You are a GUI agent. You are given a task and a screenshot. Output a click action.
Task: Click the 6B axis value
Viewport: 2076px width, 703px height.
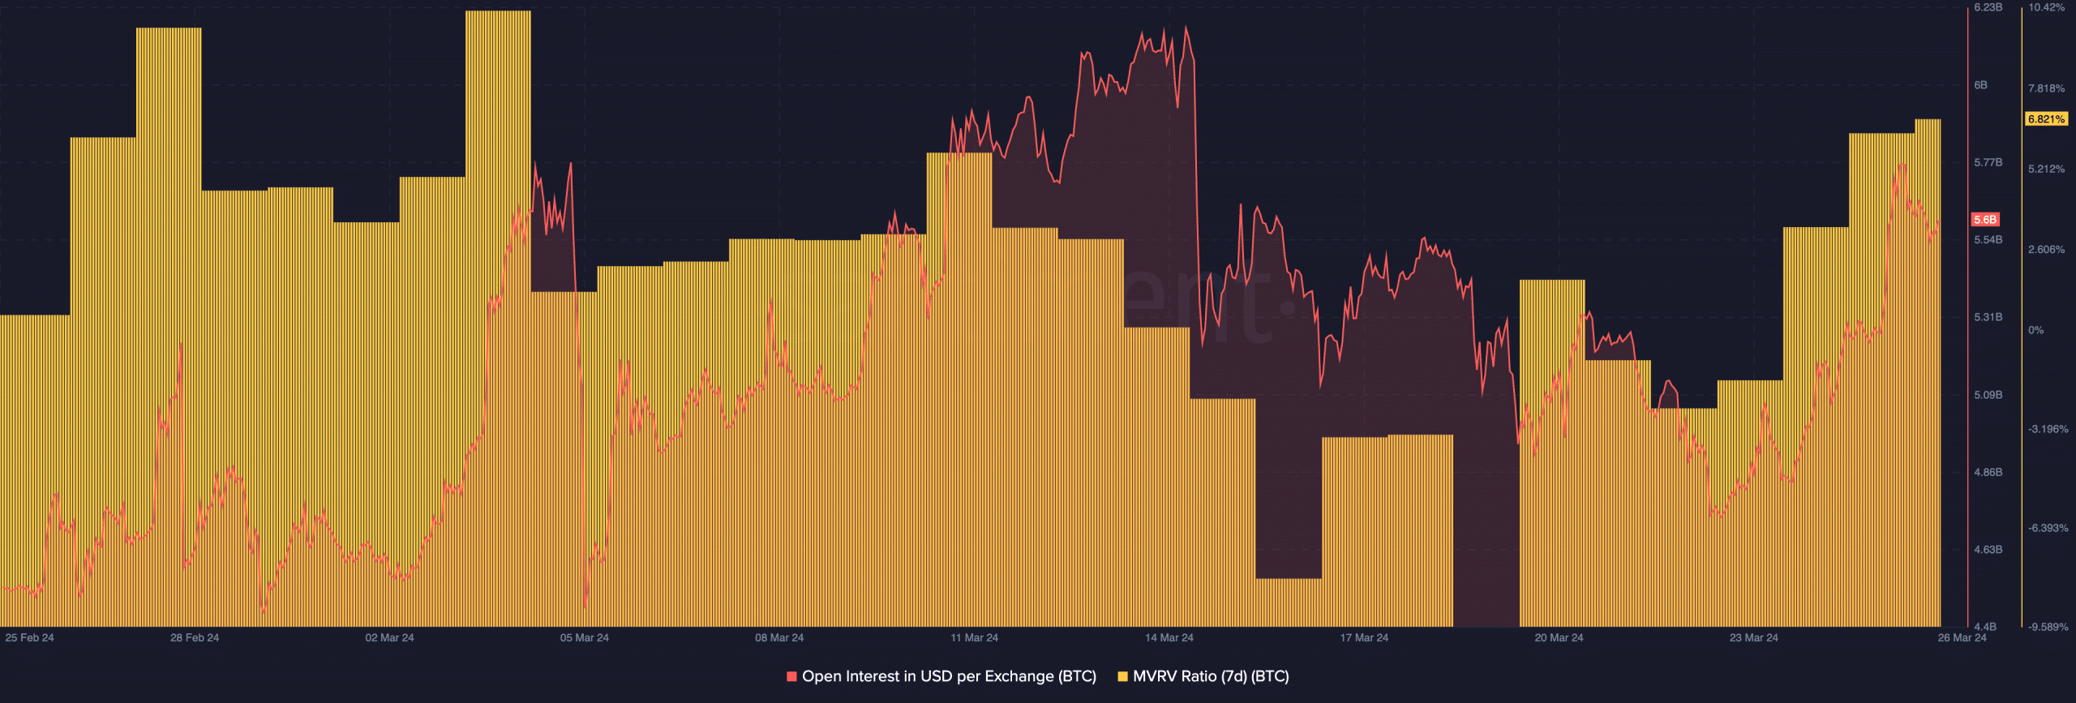coord(1980,85)
